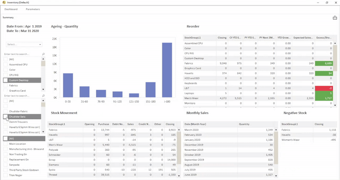340x180 pixels.
Task: Select the L&T row in Reorder table
Action: point(258,88)
